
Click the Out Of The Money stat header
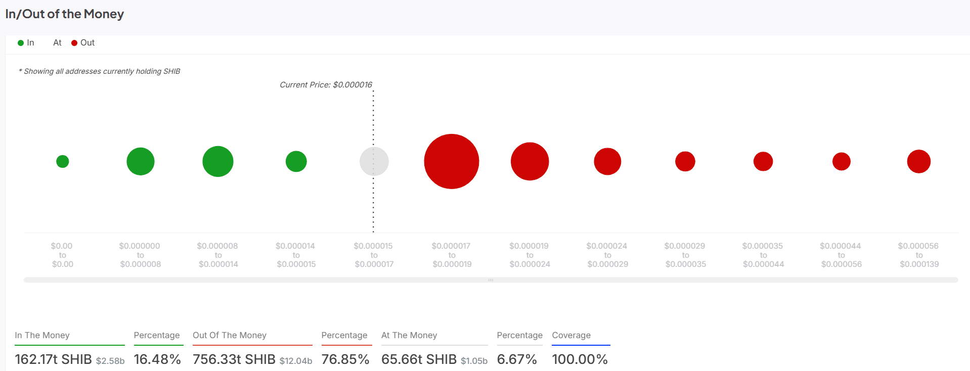coord(229,335)
